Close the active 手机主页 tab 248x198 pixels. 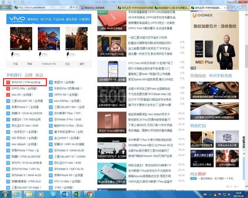225,8
